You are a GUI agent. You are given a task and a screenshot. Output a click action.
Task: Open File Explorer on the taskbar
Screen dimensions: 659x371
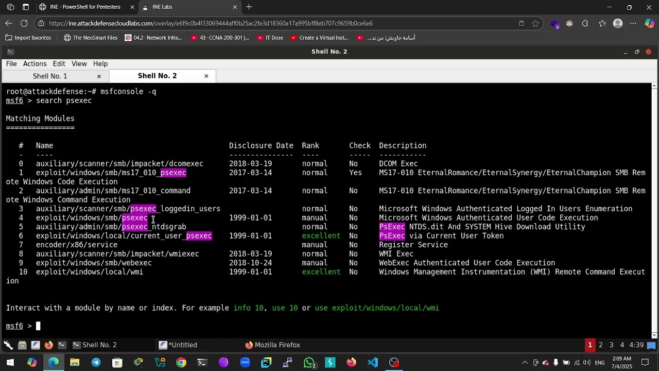tap(75, 363)
